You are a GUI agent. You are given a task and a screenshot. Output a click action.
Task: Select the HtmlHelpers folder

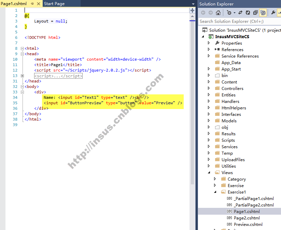[x=234, y=108]
